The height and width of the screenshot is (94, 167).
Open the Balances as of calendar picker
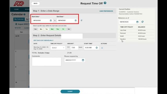click(138, 22)
